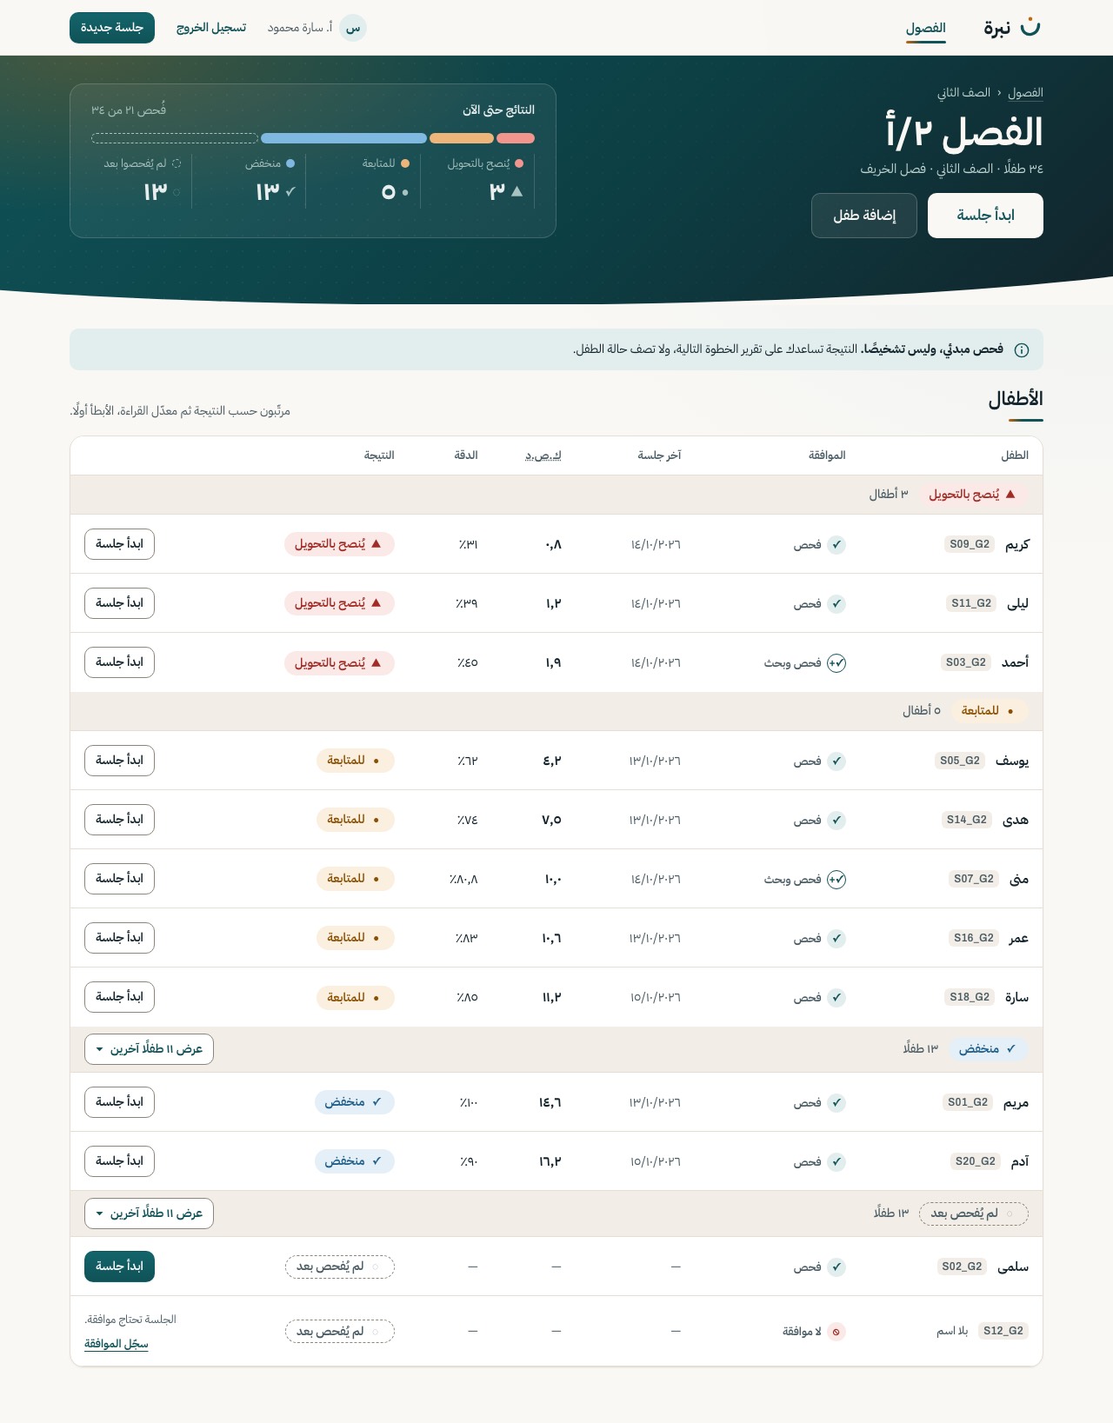Image resolution: width=1113 pixels, height=1423 pixels.
Task: Click the no-consent icon in the S12_G2 row
Action: pos(836,1332)
